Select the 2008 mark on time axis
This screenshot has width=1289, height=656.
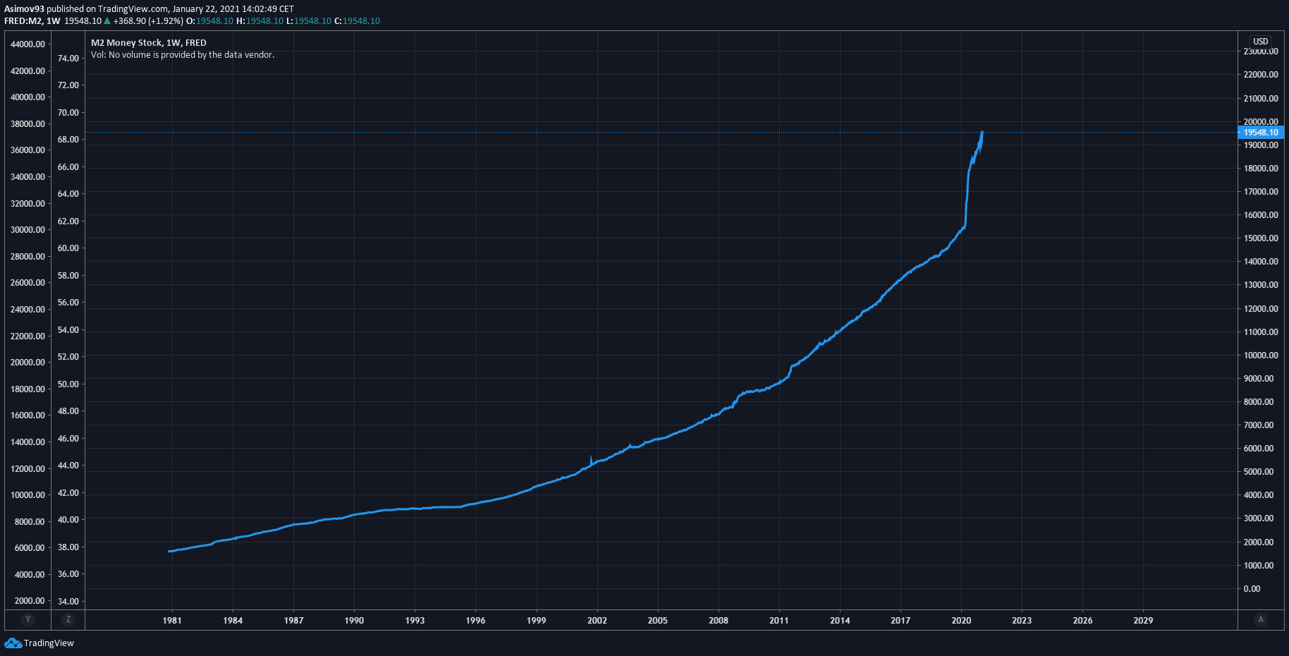click(718, 621)
